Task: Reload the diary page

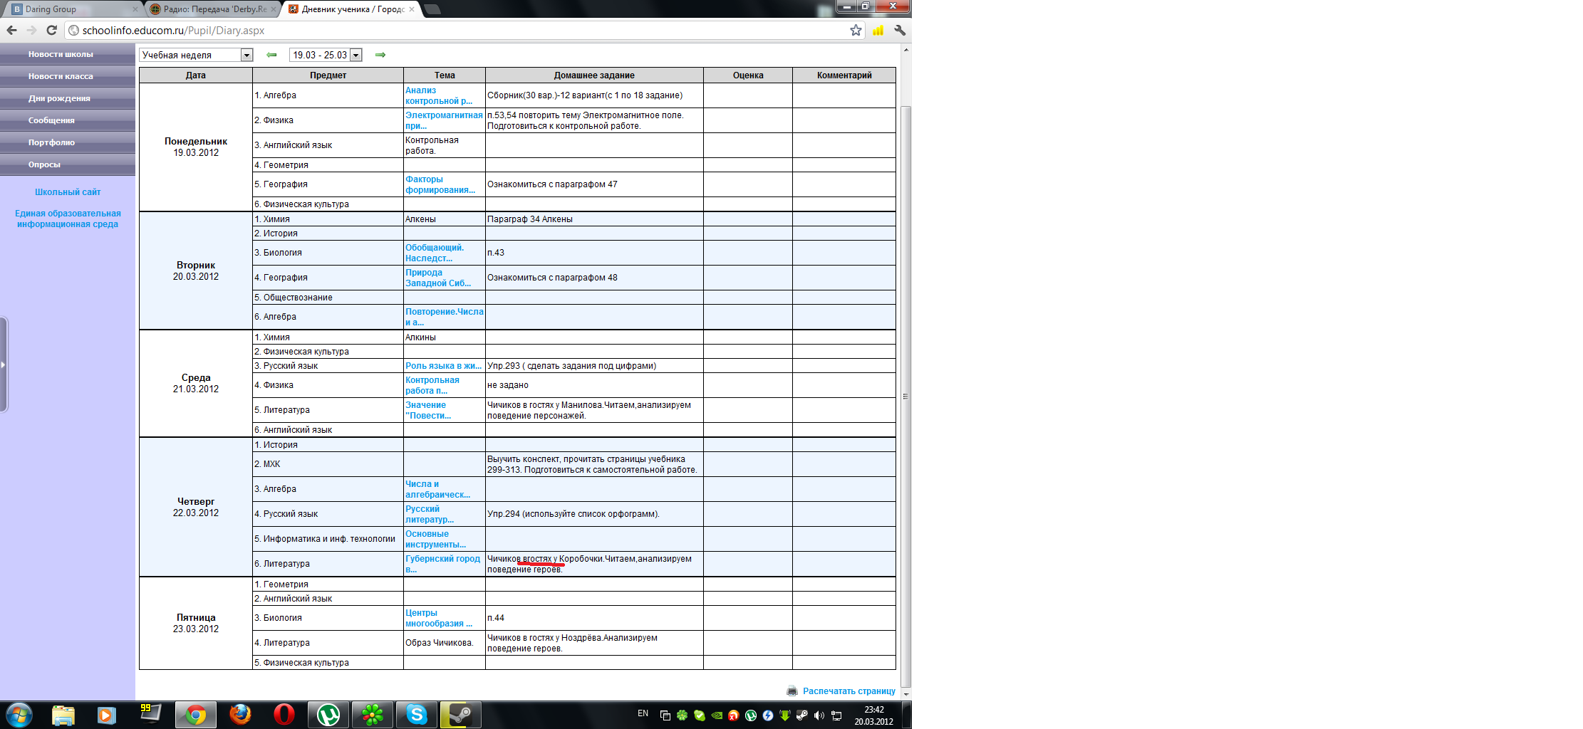Action: 51,30
